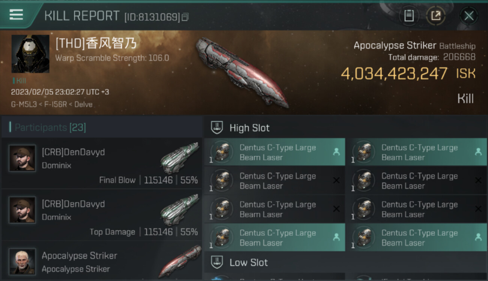488x281 pixels.
Task: Select the first Centus C-Type Beam Laser
Action: (x=274, y=152)
